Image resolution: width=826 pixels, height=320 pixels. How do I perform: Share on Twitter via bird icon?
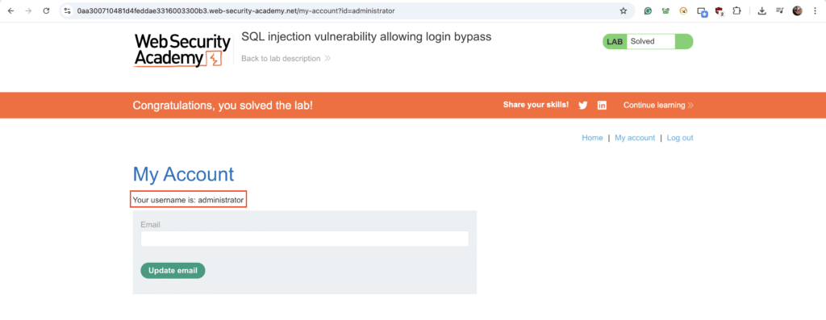coord(582,106)
